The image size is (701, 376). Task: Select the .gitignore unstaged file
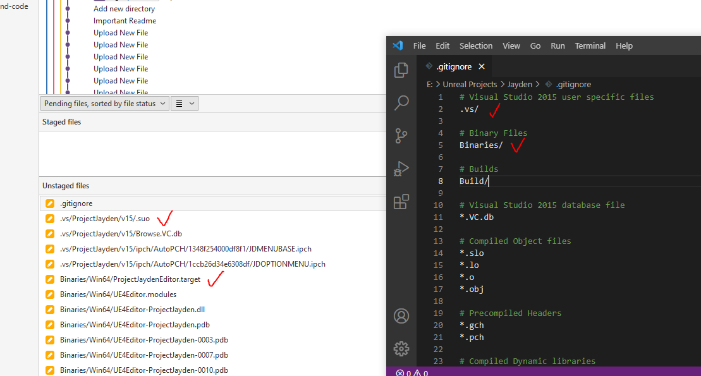click(76, 203)
